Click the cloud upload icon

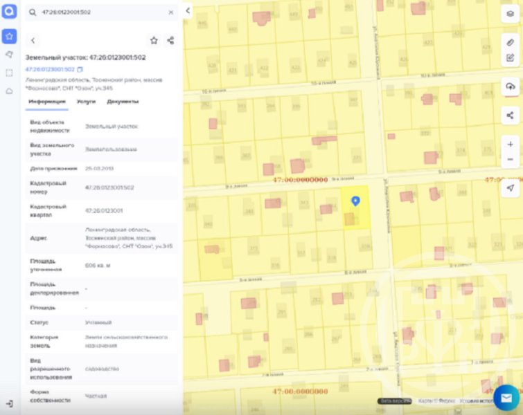point(511,86)
